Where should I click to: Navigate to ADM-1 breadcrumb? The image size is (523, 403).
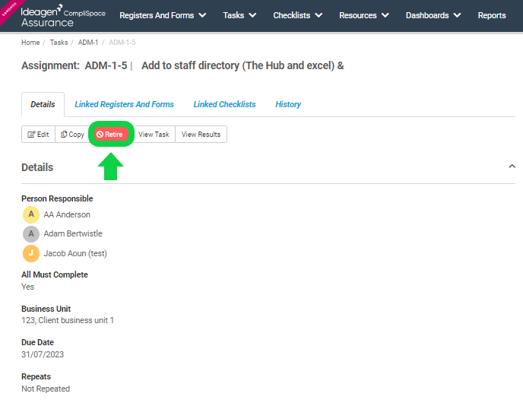(88, 43)
